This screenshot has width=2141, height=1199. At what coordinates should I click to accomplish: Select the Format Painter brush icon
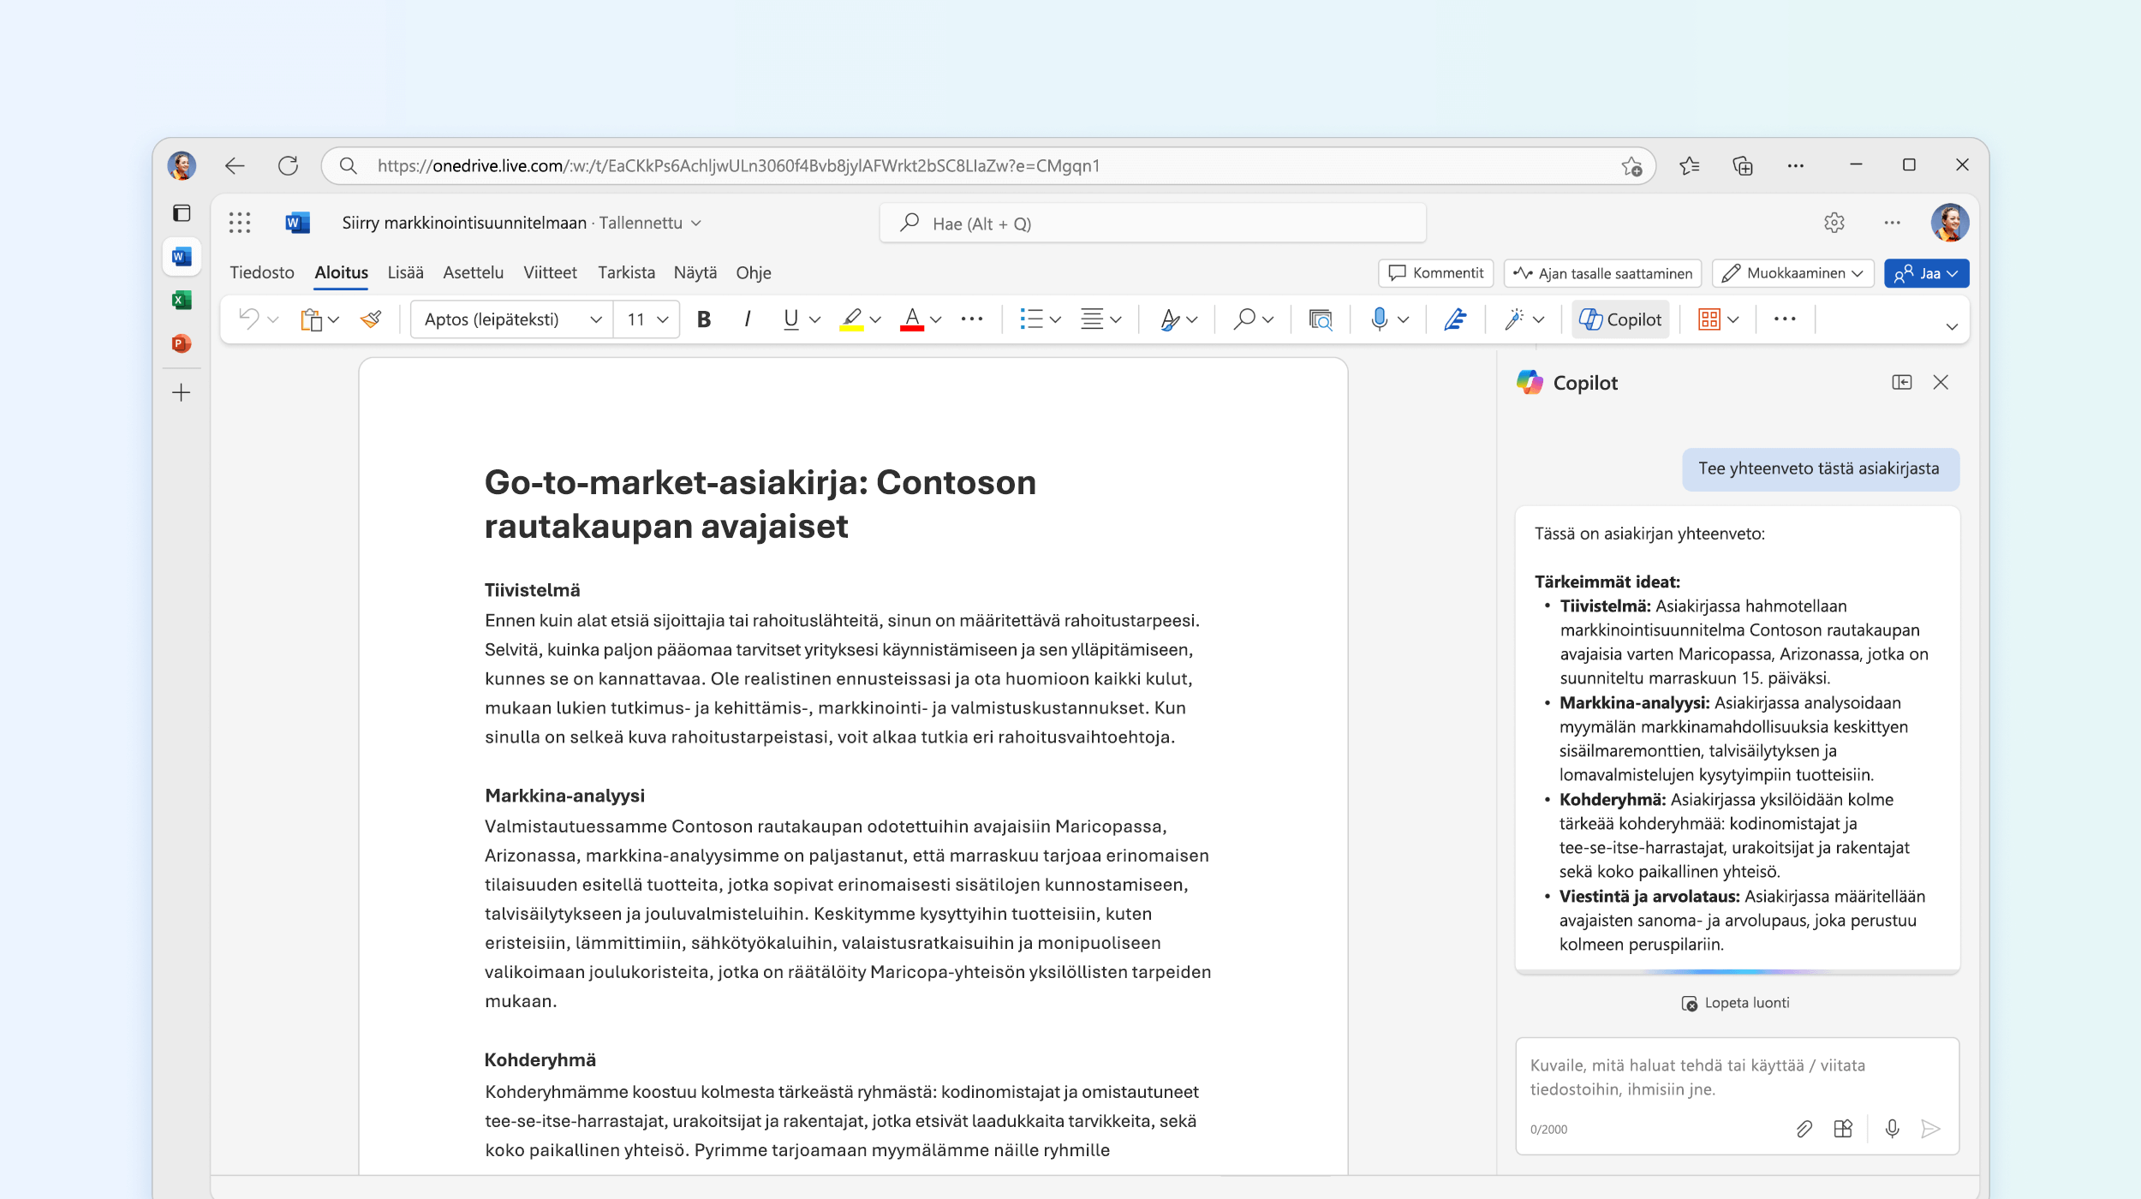pos(371,319)
